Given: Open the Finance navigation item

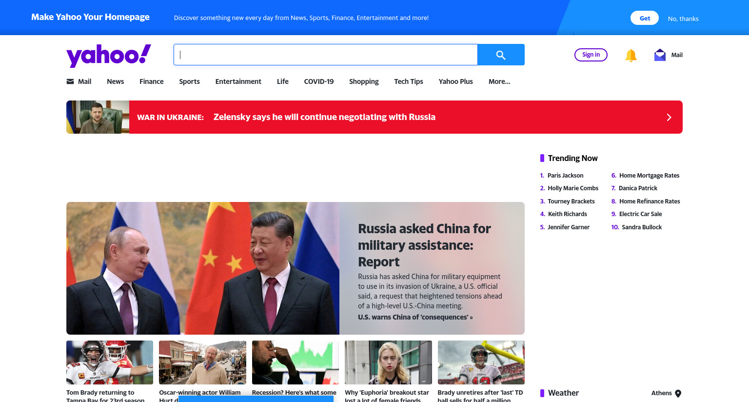Looking at the screenshot, I should pos(152,81).
